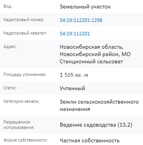The height and width of the screenshot is (145, 143).
Task: Open cadastral quarter link 54:19:112201
Action: 75,33
